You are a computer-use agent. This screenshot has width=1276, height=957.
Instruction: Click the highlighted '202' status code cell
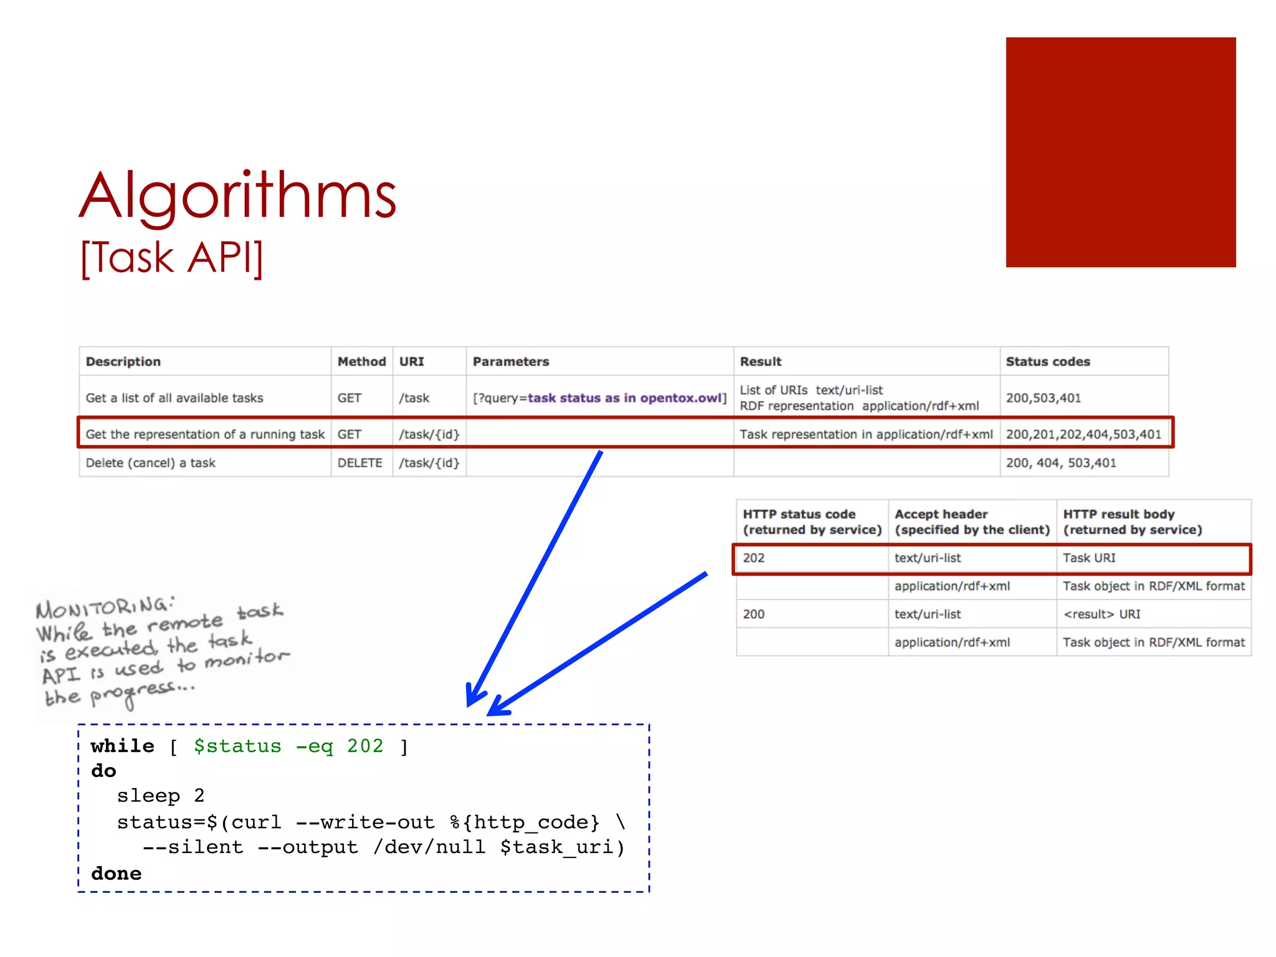753,558
